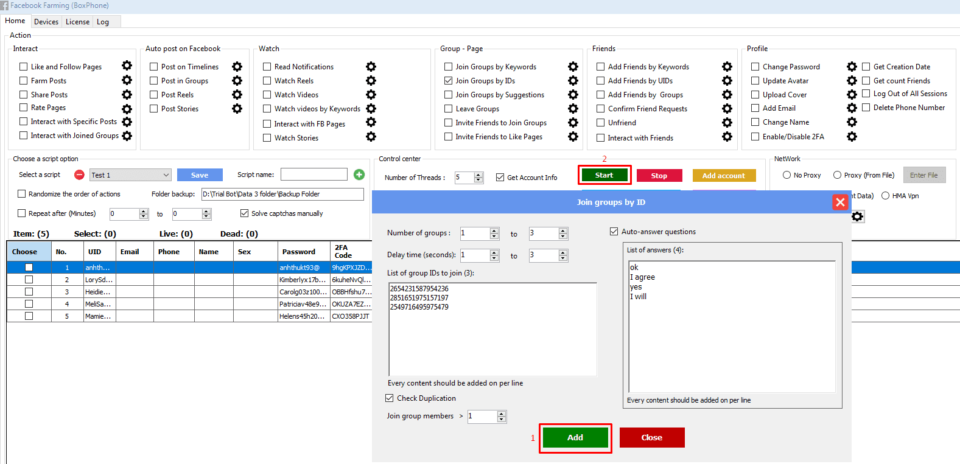
Task: Open the Select a script dropdown
Action: [x=130, y=175]
